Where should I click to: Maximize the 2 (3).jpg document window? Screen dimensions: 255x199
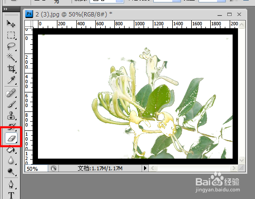click(x=230, y=15)
